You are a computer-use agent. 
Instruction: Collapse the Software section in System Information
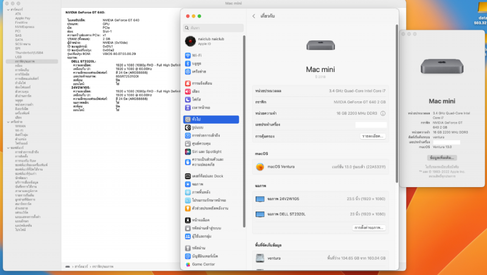pos(8,148)
